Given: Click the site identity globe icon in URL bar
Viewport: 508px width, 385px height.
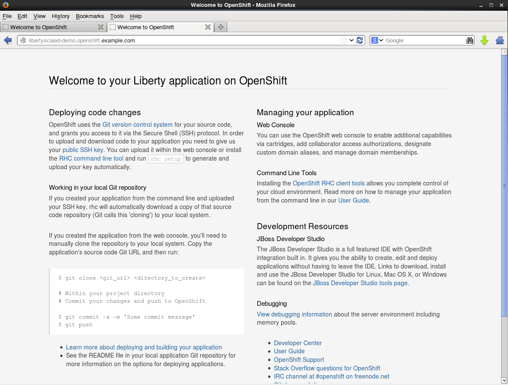Looking at the screenshot, I should tap(23, 40).
